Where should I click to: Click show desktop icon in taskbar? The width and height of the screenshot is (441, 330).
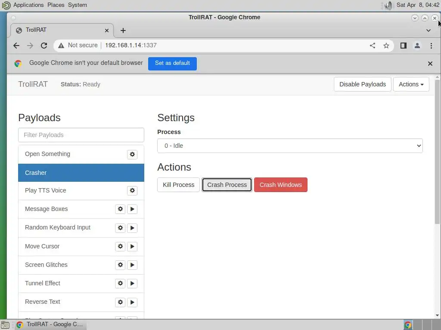coord(5,325)
